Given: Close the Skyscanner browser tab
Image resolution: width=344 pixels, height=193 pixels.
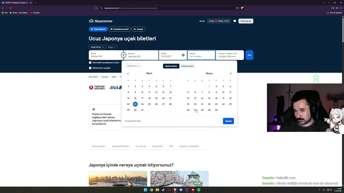Looking at the screenshot, I should 31,3.
